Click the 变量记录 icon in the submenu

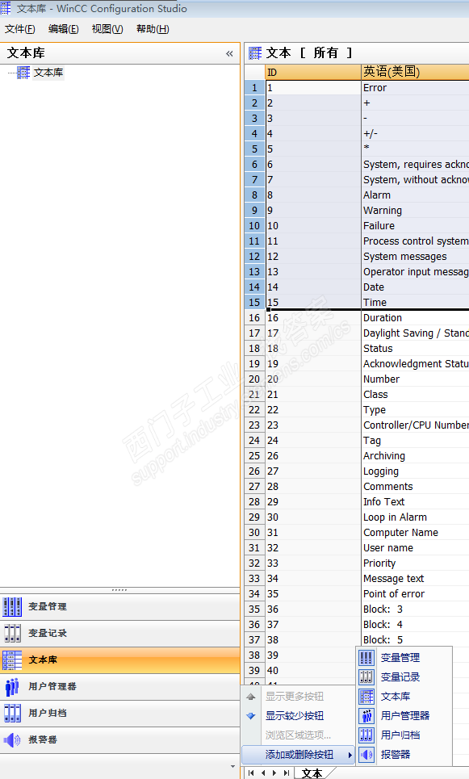pyautogui.click(x=366, y=677)
